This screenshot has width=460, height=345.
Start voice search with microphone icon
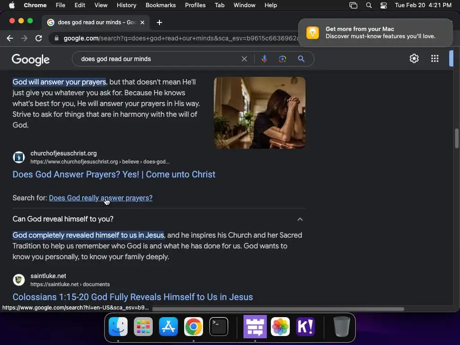pos(264,59)
